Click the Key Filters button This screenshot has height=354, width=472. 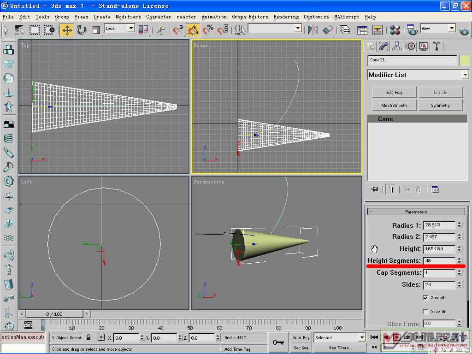[340, 348]
